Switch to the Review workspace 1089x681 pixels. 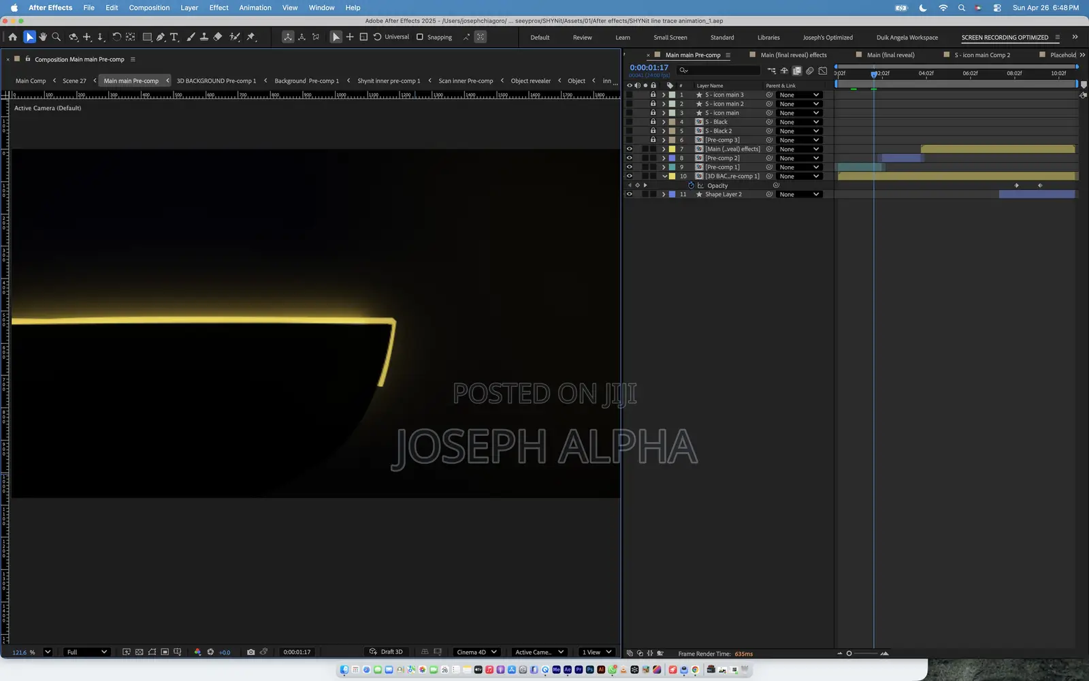pyautogui.click(x=582, y=37)
